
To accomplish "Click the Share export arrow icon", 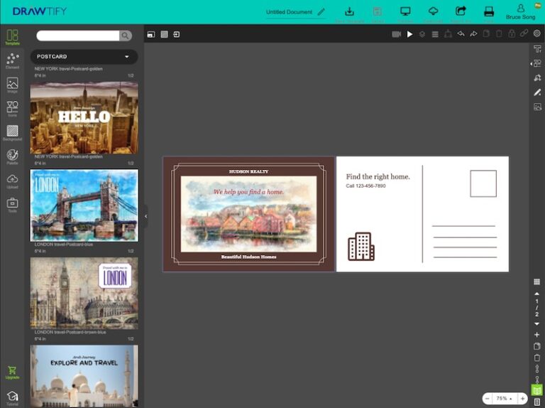I will (461, 11).
